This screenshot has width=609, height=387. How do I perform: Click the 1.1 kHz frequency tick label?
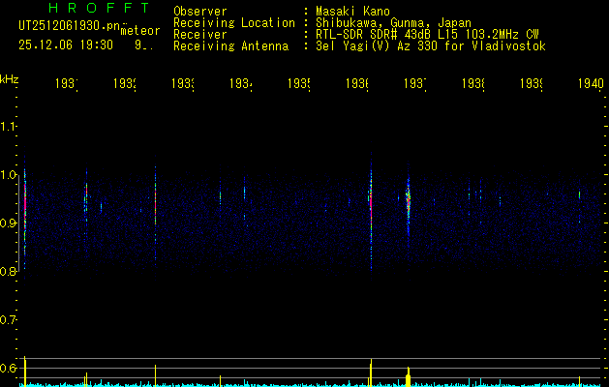click(x=9, y=127)
